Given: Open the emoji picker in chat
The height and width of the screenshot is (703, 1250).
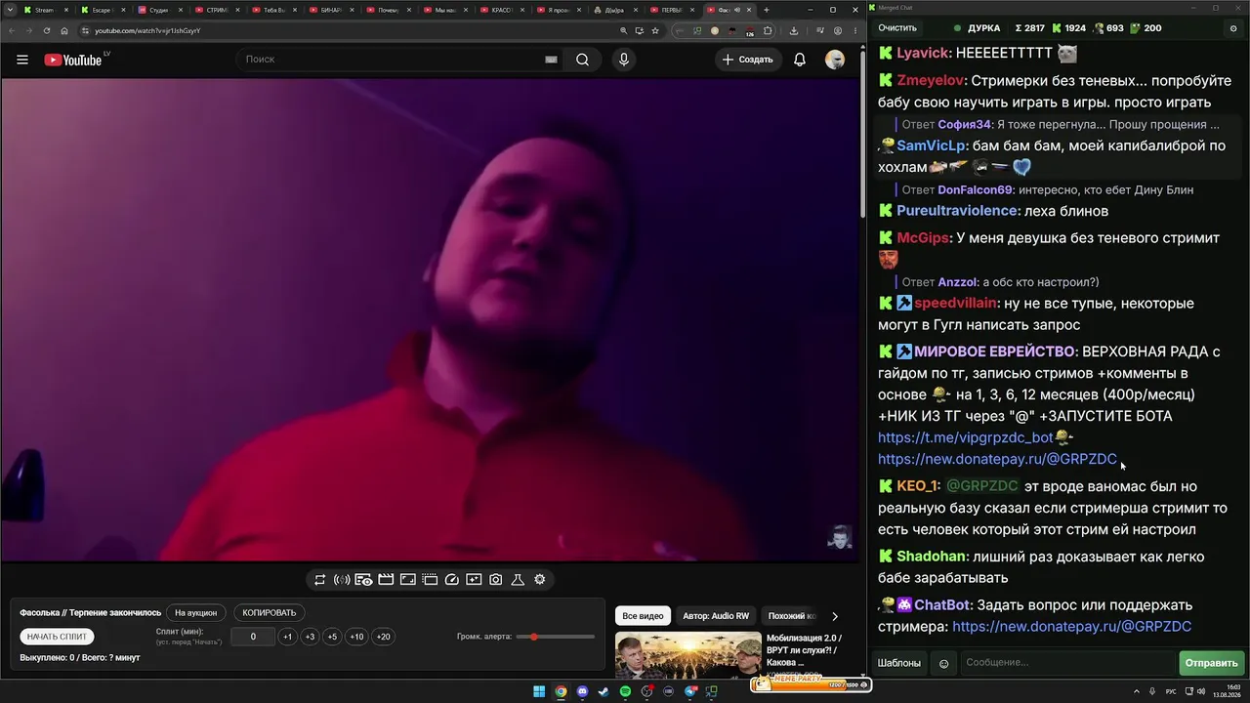Looking at the screenshot, I should coord(943,663).
